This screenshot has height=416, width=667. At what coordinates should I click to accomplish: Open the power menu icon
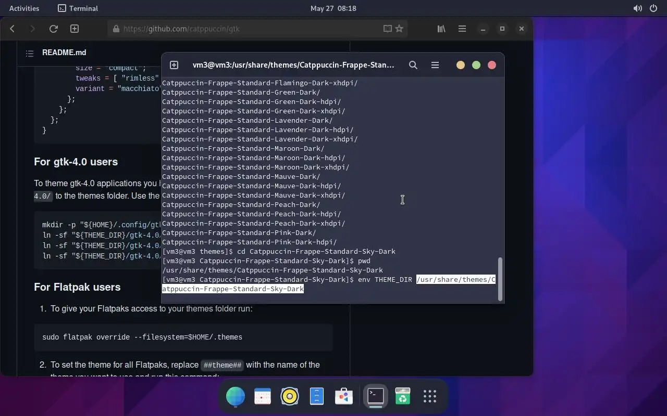pyautogui.click(x=653, y=8)
